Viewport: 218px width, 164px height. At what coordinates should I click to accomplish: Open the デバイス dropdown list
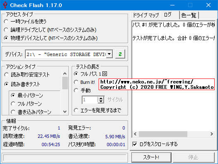(x=109, y=54)
